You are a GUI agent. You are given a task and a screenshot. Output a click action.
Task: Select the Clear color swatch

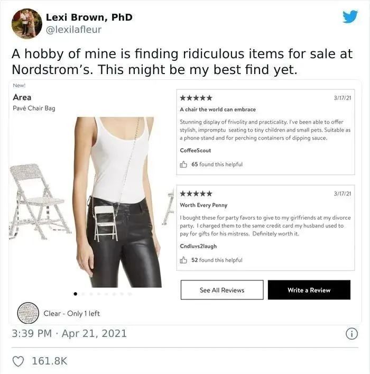28,313
